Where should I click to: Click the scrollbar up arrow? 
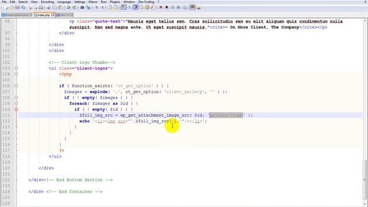(x=365, y=21)
